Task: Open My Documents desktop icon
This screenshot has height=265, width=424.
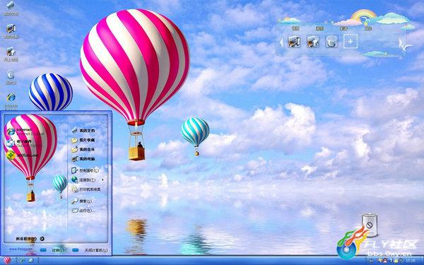Action: (11, 8)
